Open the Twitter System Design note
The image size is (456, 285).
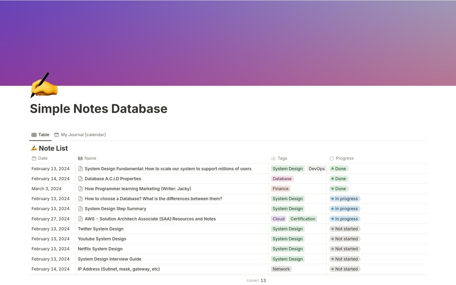(100, 229)
